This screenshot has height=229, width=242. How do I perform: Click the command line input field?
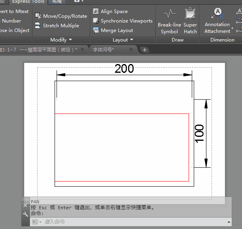[x=134, y=222]
